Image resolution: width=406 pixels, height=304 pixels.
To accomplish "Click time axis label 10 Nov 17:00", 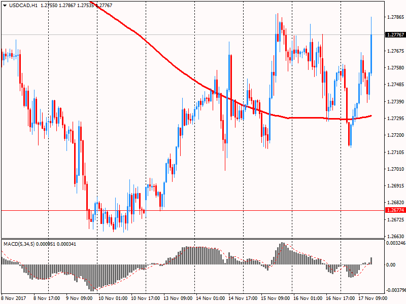I will [146, 298].
